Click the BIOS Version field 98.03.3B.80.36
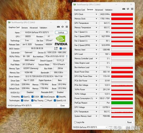This screenshot has width=143, height=133. [x=37, y=48]
